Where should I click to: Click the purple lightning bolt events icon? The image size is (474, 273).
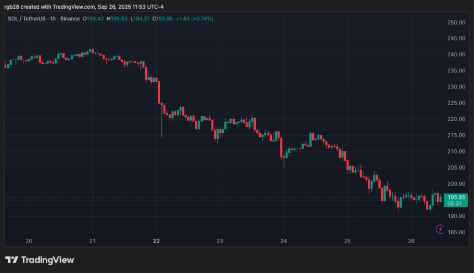(440, 228)
